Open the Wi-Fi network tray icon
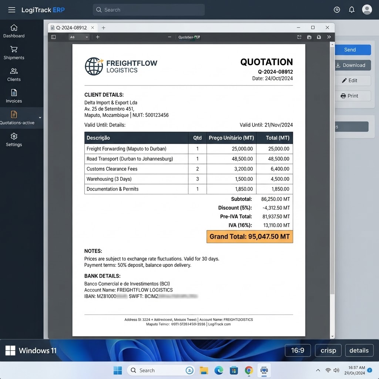The width and height of the screenshot is (379, 379). click(x=328, y=370)
